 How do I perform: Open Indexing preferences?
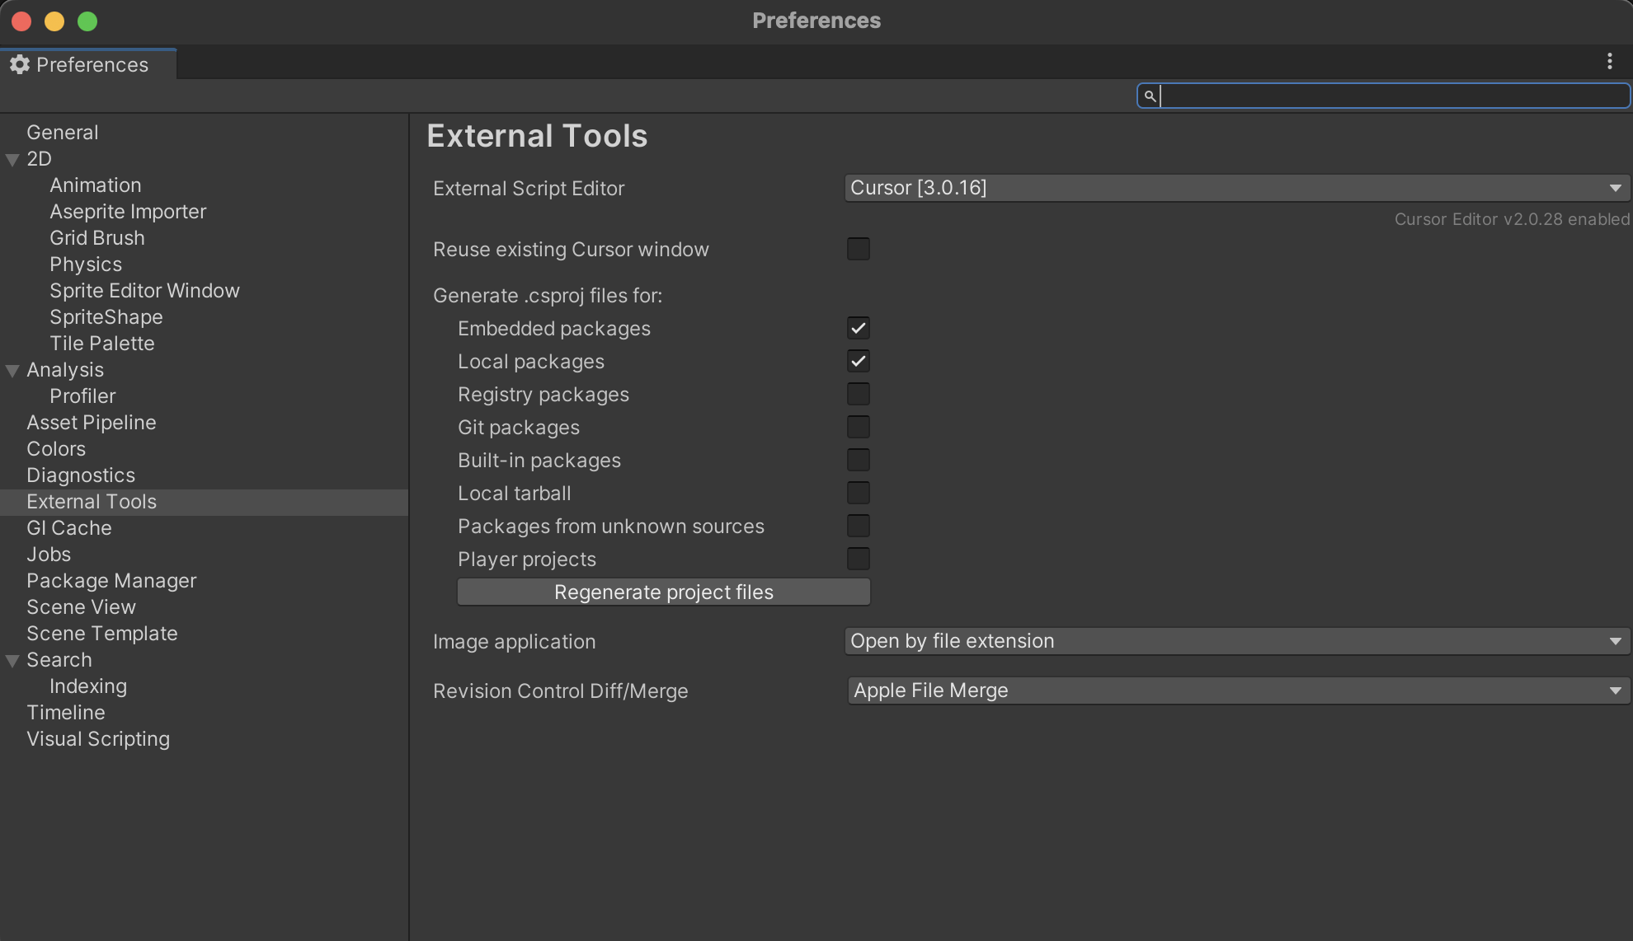pos(88,686)
